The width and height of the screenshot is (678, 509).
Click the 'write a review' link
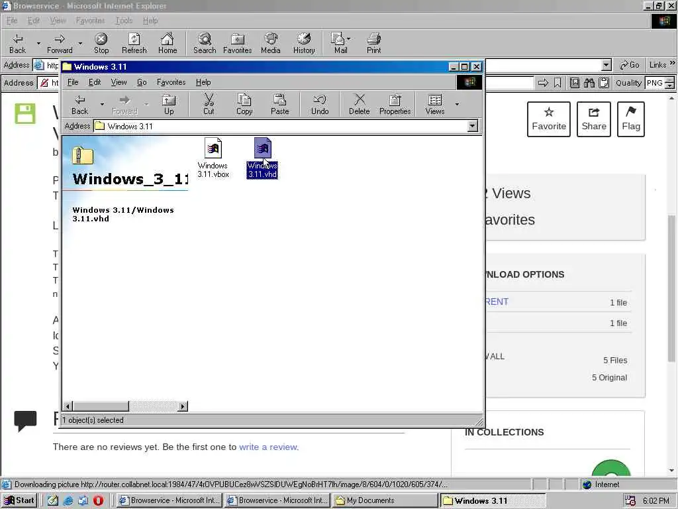coord(268,447)
